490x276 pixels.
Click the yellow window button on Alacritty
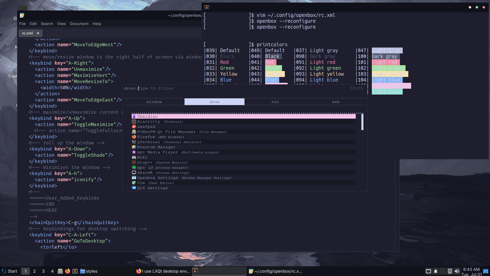(x=470, y=7)
